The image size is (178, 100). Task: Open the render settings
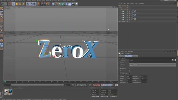click(x=49, y=4)
